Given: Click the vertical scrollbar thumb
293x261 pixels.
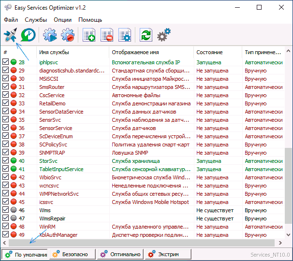Looking at the screenshot, I should pos(288,186).
